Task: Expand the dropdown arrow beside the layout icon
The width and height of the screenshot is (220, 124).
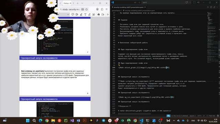Action: coord(190,2)
